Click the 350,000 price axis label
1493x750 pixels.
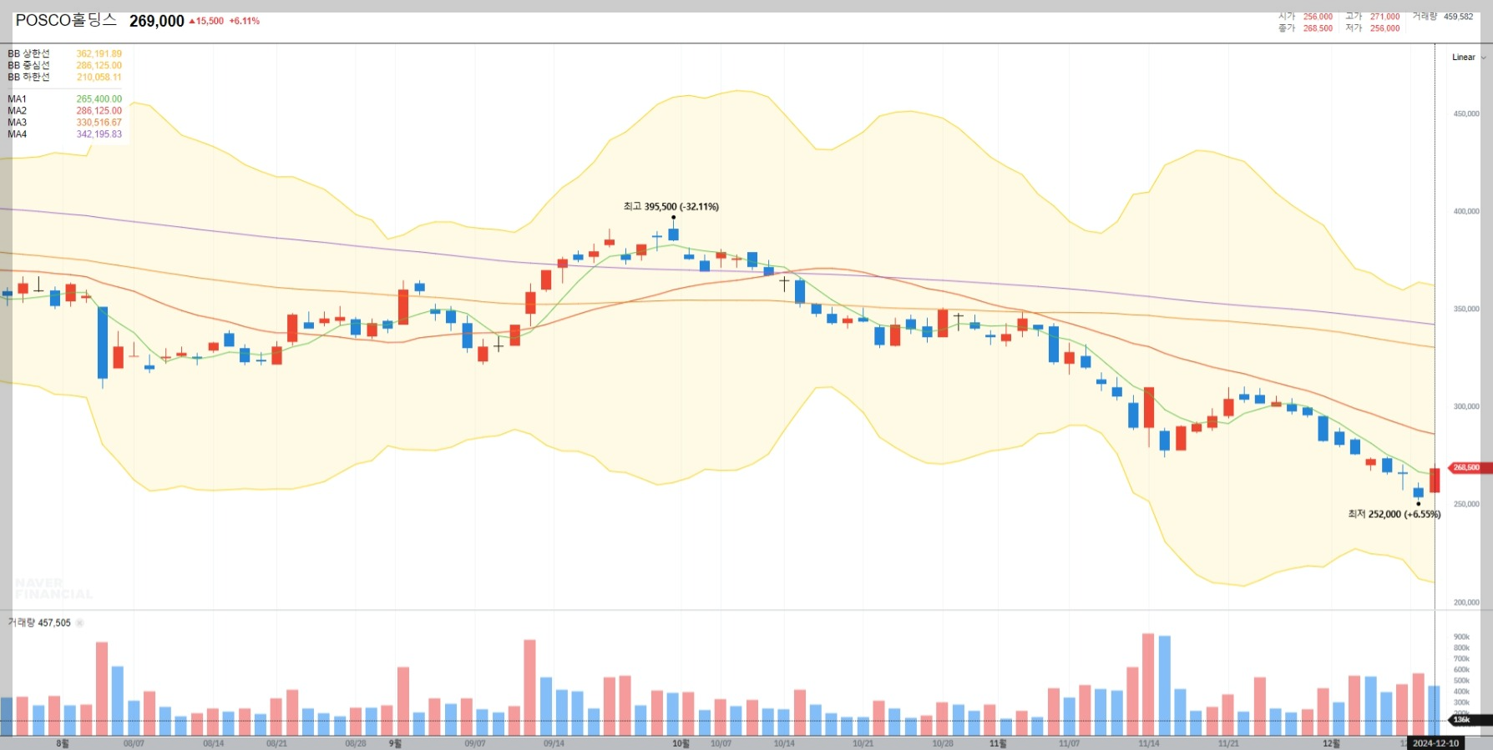click(1466, 310)
